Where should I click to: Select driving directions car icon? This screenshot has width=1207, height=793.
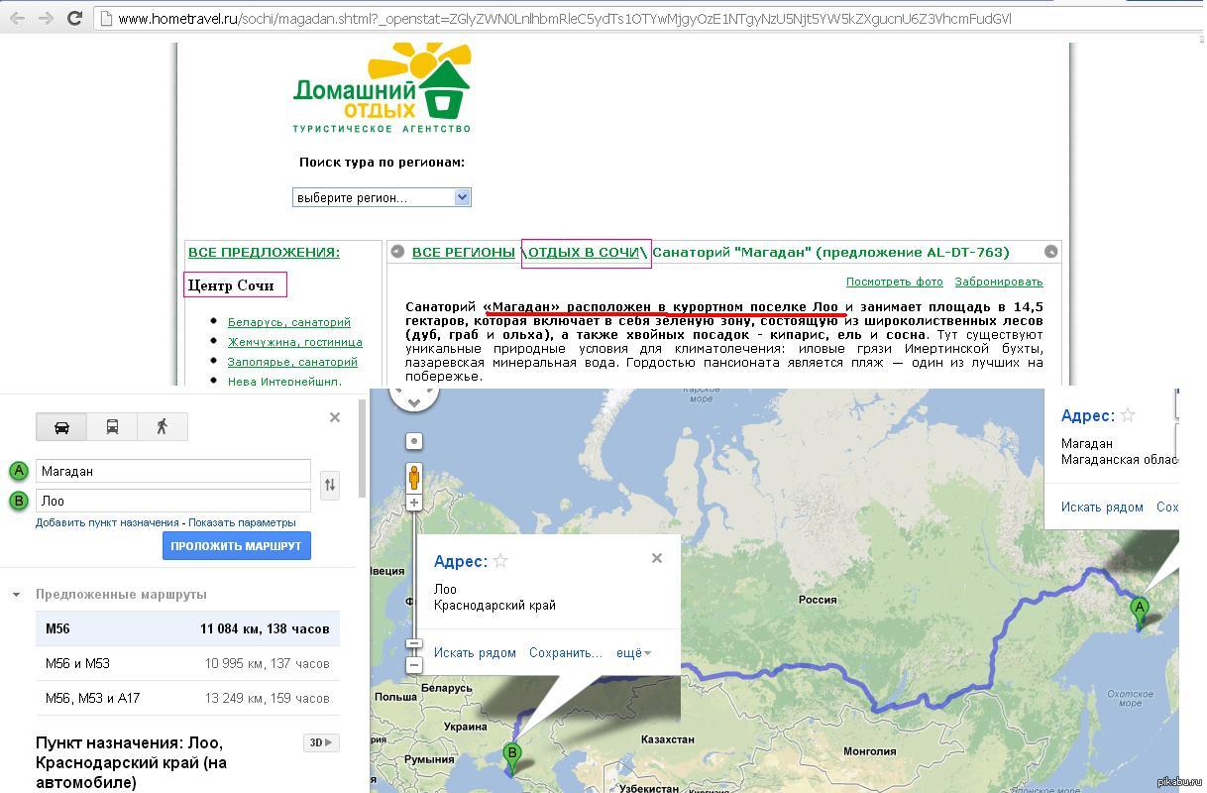coord(61,427)
